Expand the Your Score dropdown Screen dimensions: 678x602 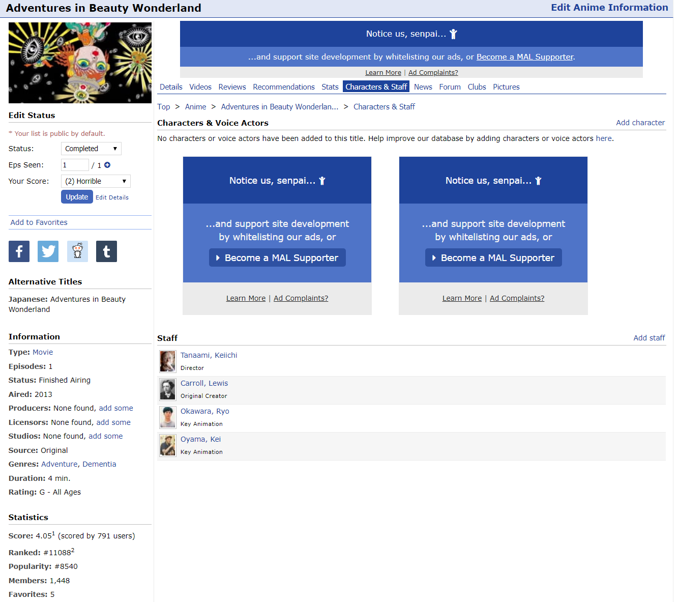pyautogui.click(x=96, y=181)
